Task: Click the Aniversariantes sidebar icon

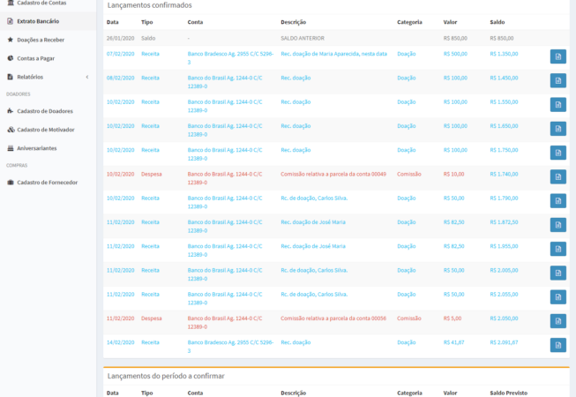Action: point(10,148)
